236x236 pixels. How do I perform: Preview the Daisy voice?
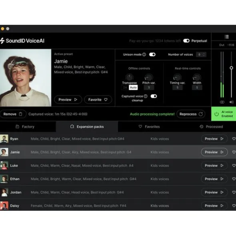(x=214, y=206)
